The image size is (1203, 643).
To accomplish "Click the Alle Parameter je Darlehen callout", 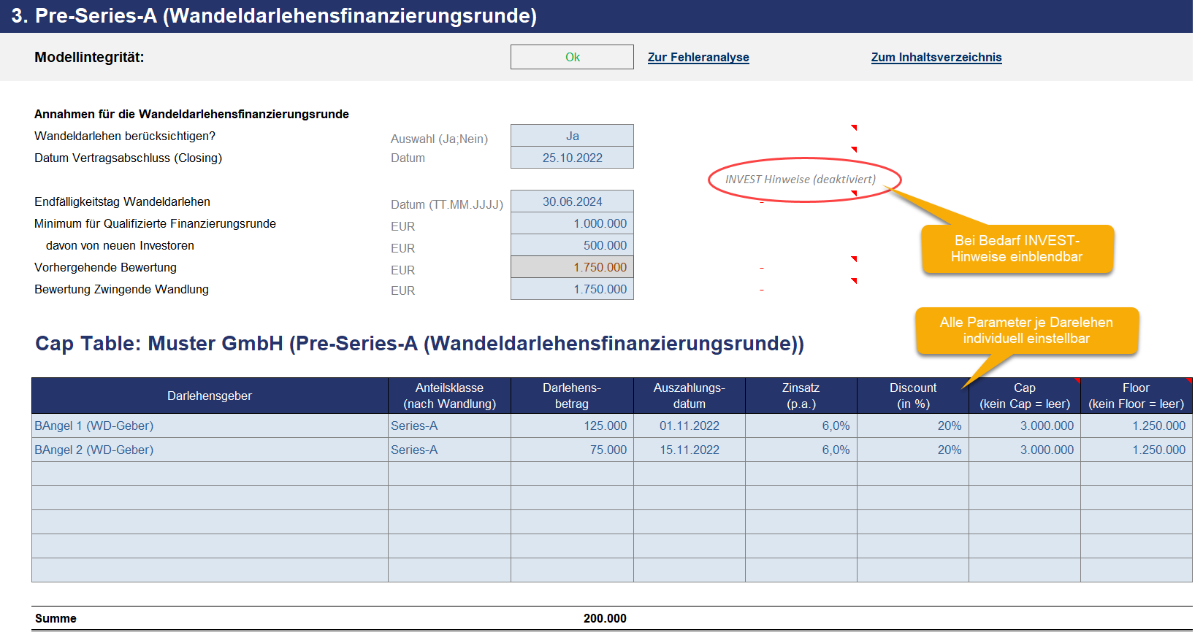I will (1026, 330).
